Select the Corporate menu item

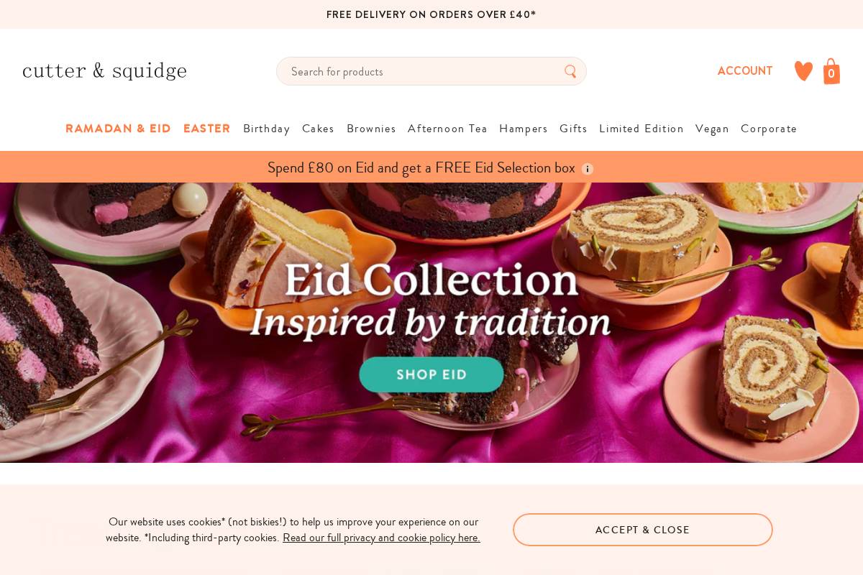769,129
